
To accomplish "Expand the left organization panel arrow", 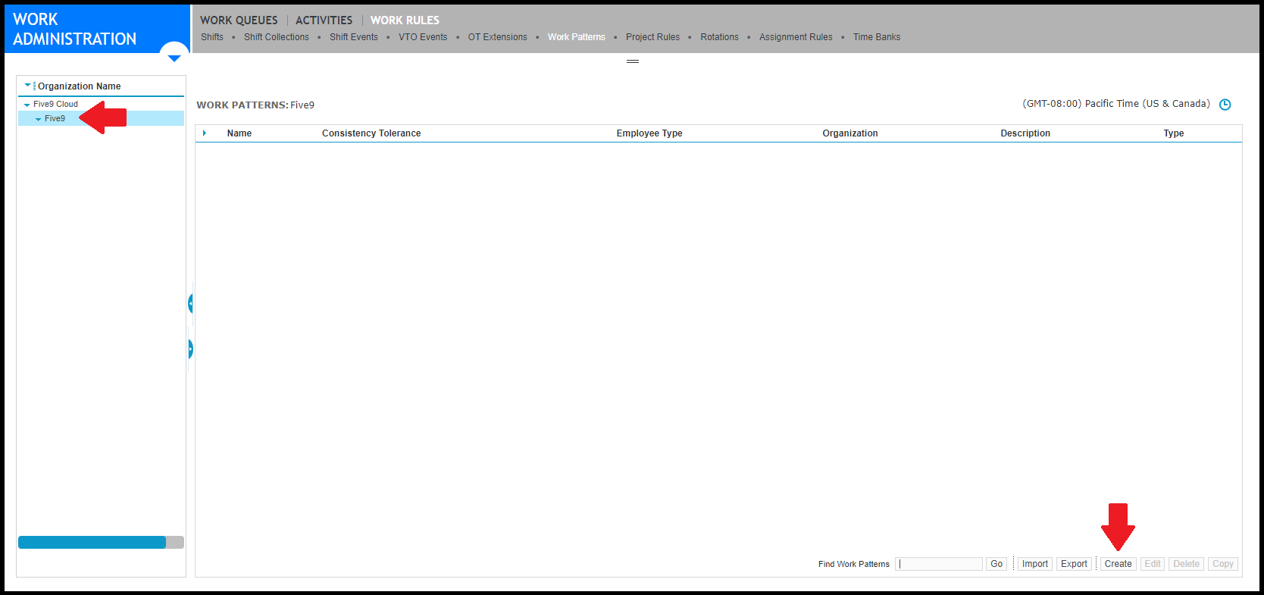I will point(190,349).
